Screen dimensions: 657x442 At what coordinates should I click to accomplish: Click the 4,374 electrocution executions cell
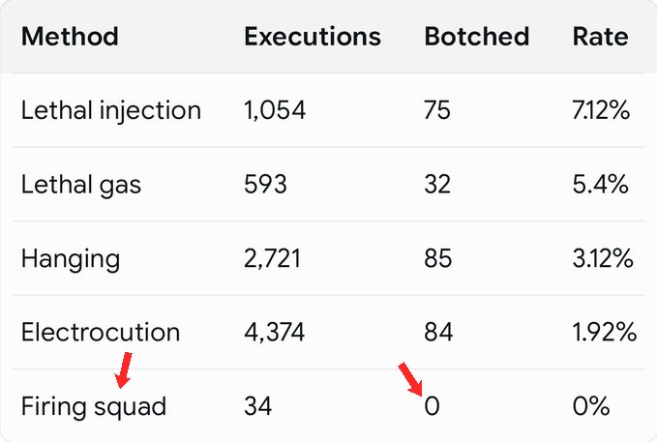(x=275, y=333)
